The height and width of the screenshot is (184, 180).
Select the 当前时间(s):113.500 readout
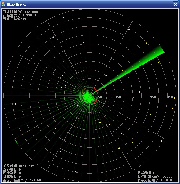(x=20, y=12)
